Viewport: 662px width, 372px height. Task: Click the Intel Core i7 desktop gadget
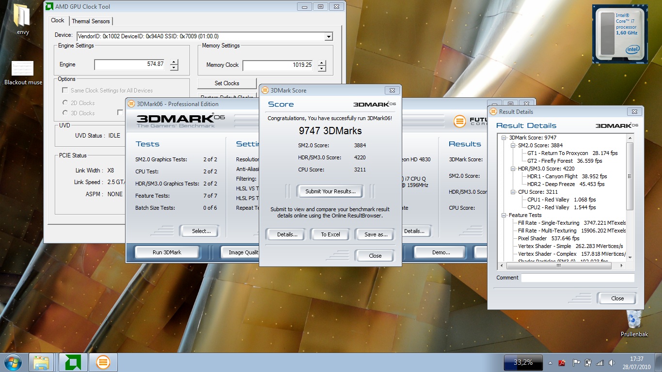click(x=620, y=34)
